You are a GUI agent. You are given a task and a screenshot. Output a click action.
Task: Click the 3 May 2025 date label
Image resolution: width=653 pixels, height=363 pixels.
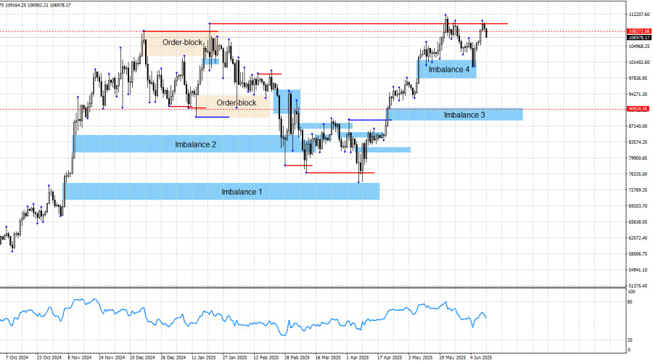(421, 358)
